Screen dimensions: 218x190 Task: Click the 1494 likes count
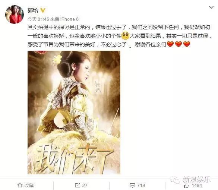pyautogui.click(x=197, y=186)
